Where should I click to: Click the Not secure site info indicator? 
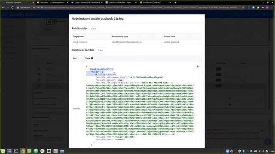click(x=24, y=8)
